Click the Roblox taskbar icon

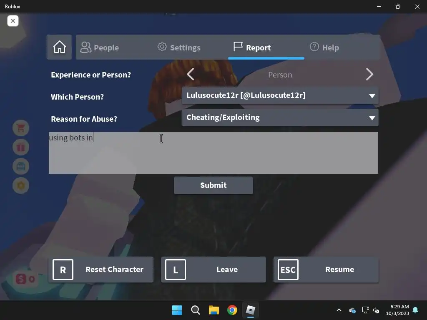[x=251, y=310]
